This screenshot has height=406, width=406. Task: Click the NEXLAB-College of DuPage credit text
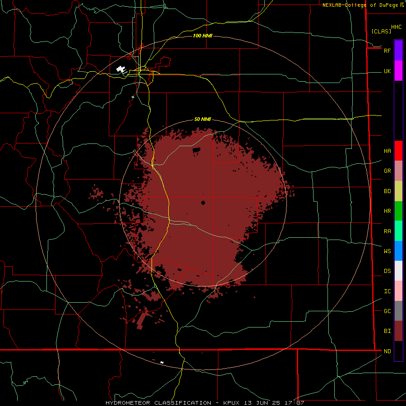tap(360, 5)
